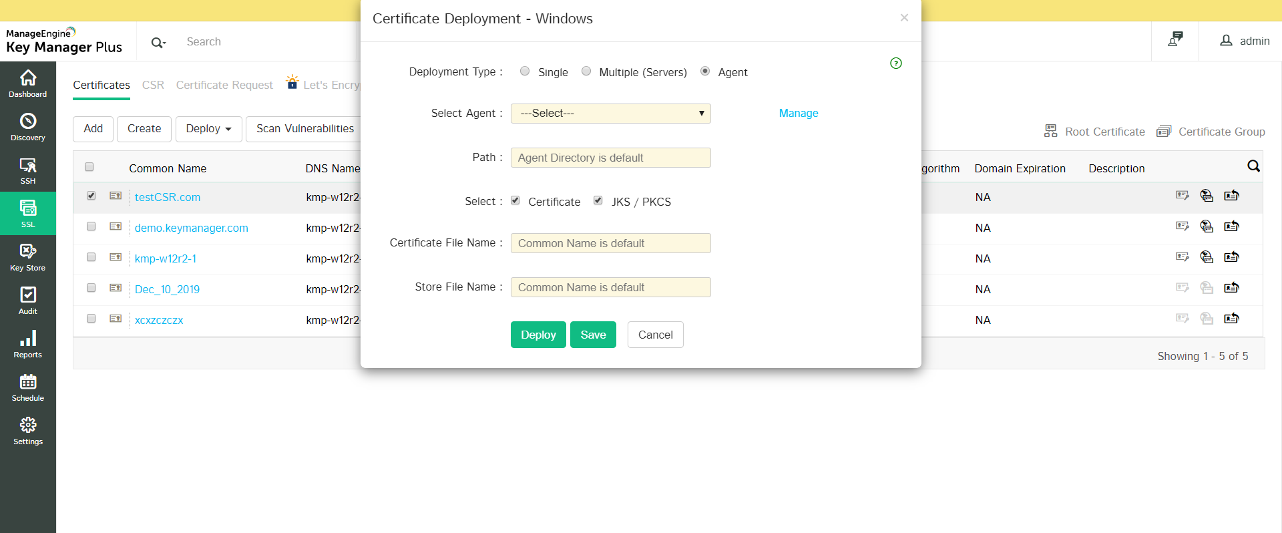Open Key Store sidebar icon
Viewport: 1282px width, 533px height.
pos(28,257)
